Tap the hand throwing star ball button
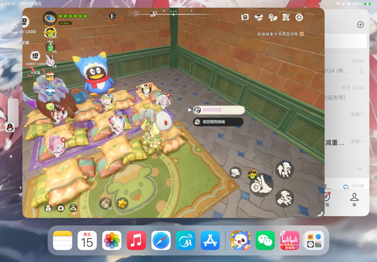The width and height of the screenshot is (377, 262). [261, 186]
